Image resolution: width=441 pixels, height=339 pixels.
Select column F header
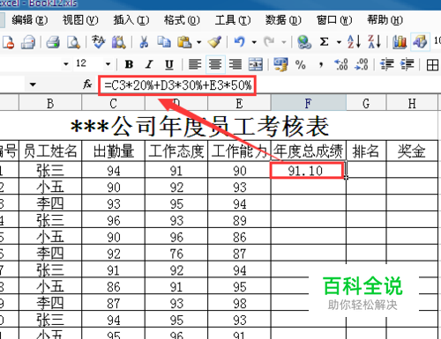coord(308,103)
